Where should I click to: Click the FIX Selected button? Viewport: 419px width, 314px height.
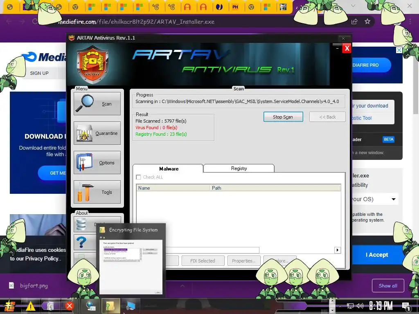pyautogui.click(x=203, y=260)
